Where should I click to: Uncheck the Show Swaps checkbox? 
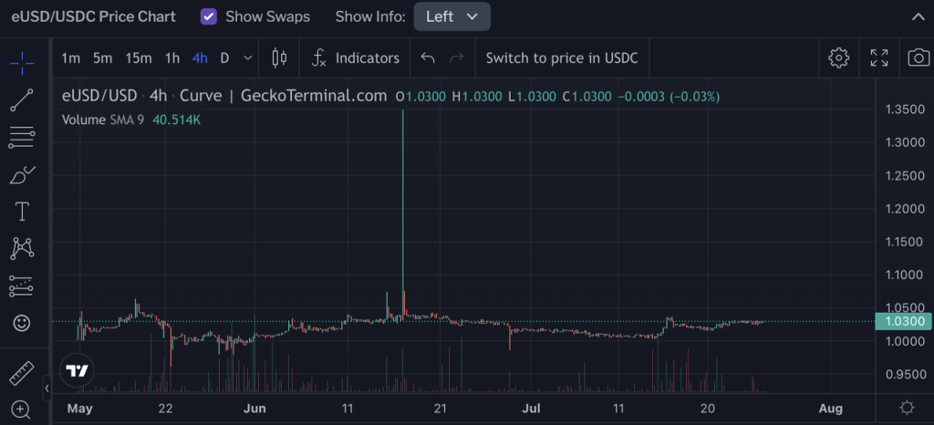point(209,16)
